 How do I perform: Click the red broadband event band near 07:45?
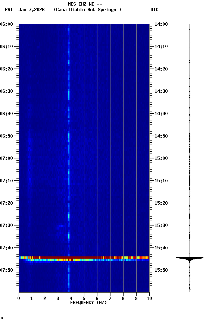click(x=84, y=258)
